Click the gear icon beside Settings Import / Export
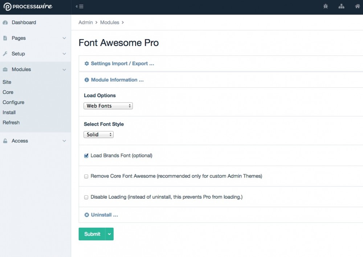This screenshot has height=257, width=363. pyautogui.click(x=87, y=63)
